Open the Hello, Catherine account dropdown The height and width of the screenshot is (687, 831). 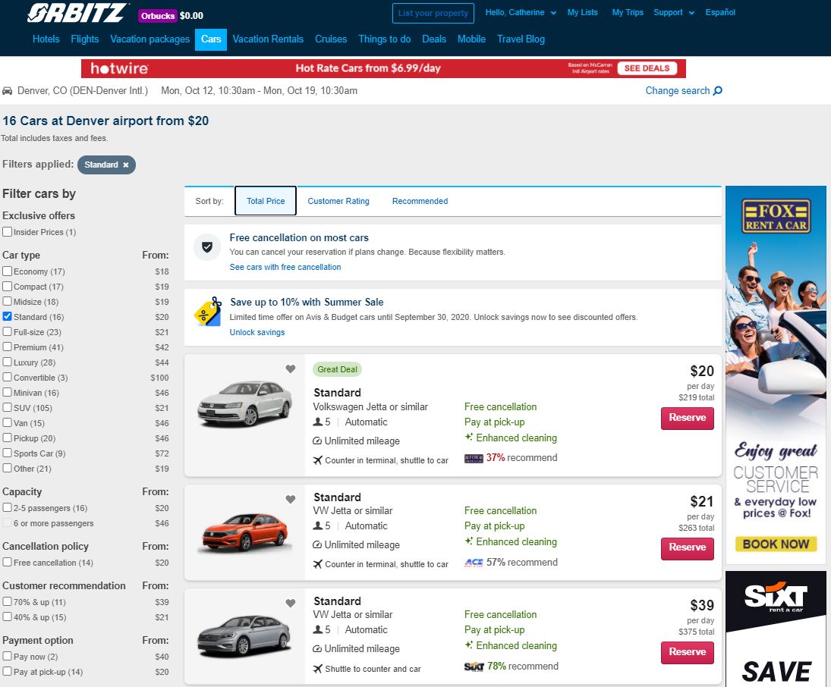521,13
